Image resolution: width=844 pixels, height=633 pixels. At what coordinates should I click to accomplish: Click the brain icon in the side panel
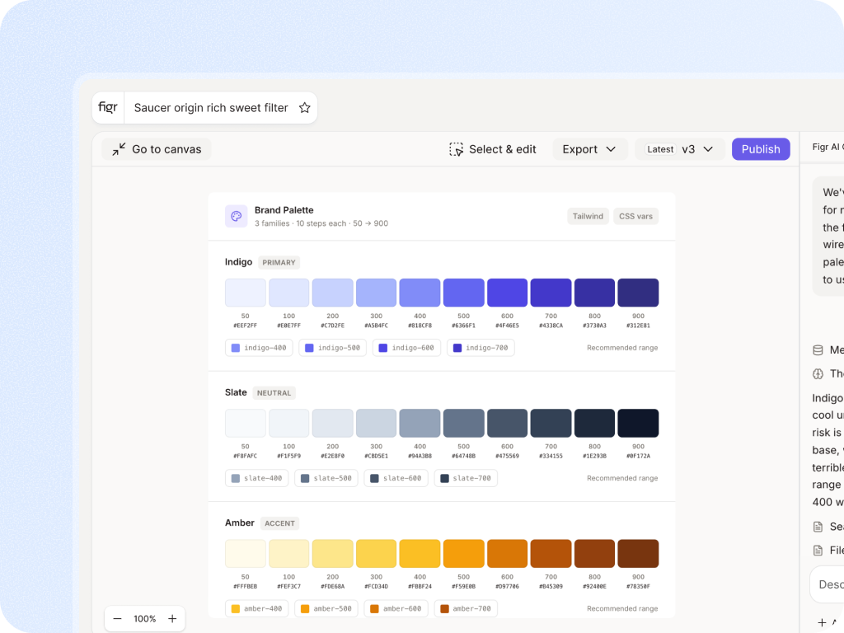[x=818, y=373]
